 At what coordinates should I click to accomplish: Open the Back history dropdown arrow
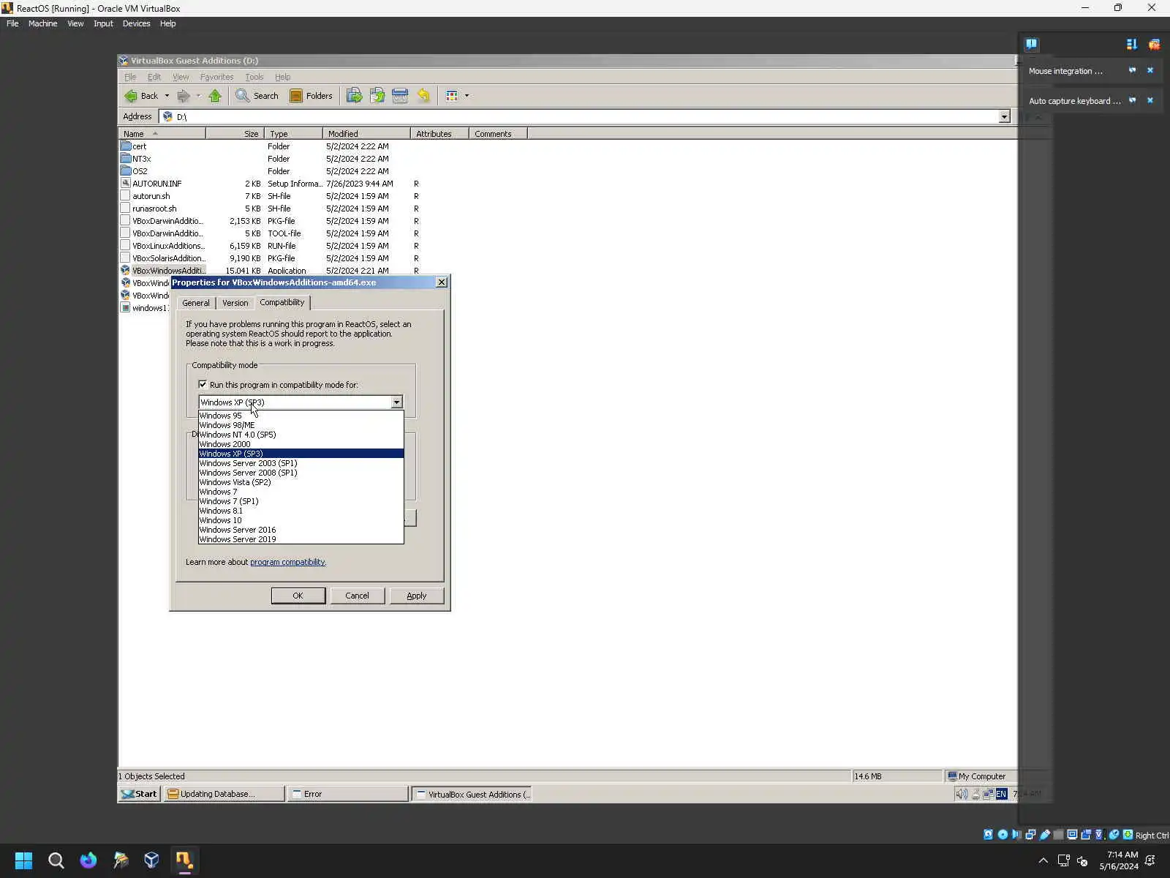(x=167, y=96)
